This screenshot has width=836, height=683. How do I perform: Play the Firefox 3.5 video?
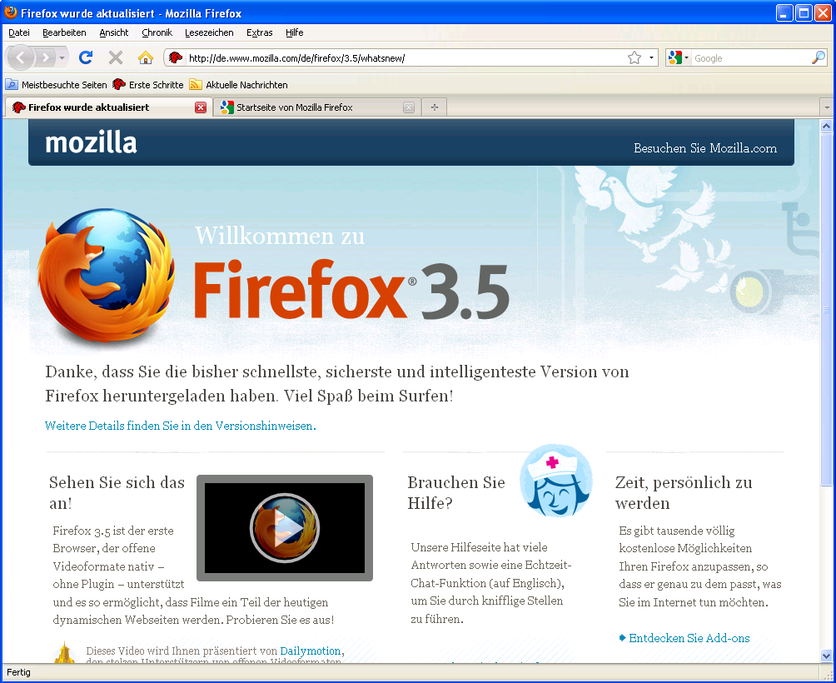pos(285,528)
